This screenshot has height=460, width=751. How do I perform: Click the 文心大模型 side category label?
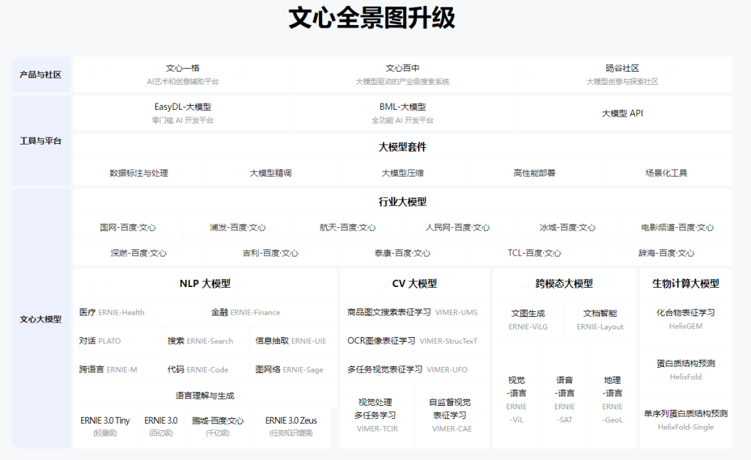[40, 320]
